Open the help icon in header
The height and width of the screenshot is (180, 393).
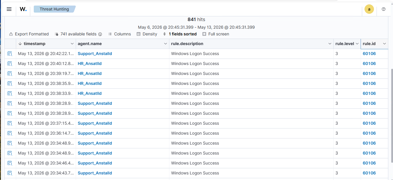[384, 9]
